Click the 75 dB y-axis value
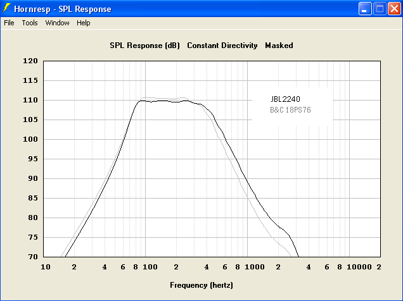This screenshot has width=403, height=301. click(x=33, y=237)
